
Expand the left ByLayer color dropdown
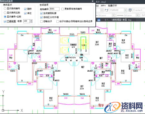coord(113,15)
